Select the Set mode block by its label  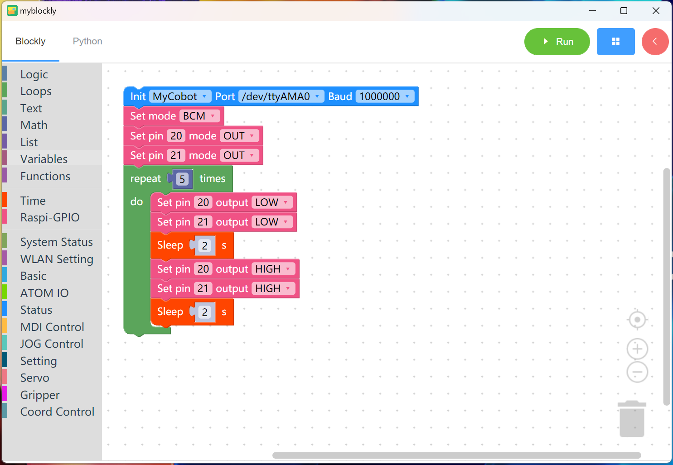153,116
